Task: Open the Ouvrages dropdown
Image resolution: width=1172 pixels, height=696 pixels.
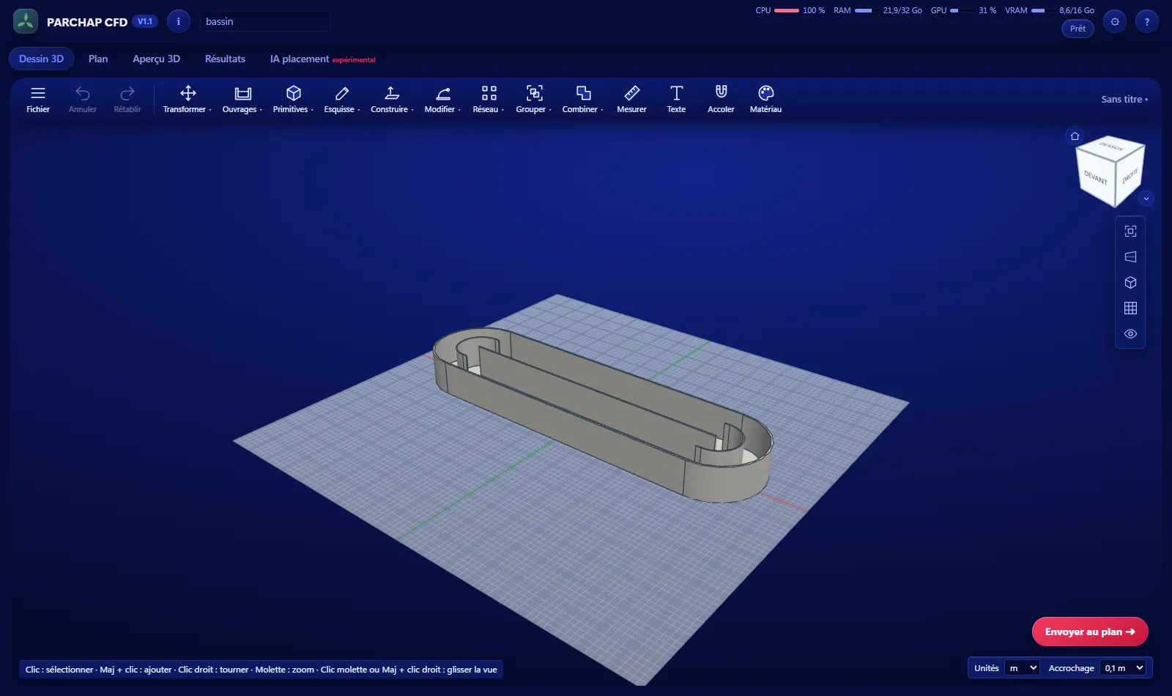Action: click(x=242, y=99)
